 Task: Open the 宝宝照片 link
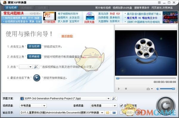click(74, 21)
